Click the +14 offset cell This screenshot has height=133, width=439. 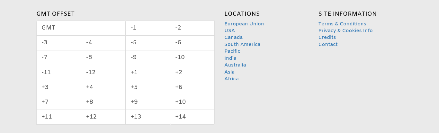coord(192,117)
